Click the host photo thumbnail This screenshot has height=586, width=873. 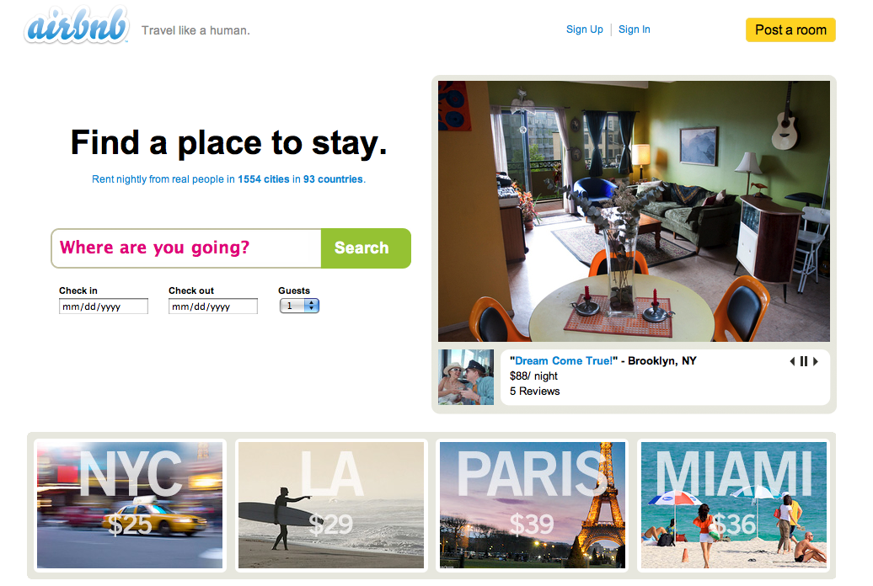point(466,376)
